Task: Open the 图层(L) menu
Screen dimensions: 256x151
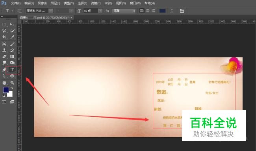Action: tap(55, 3)
